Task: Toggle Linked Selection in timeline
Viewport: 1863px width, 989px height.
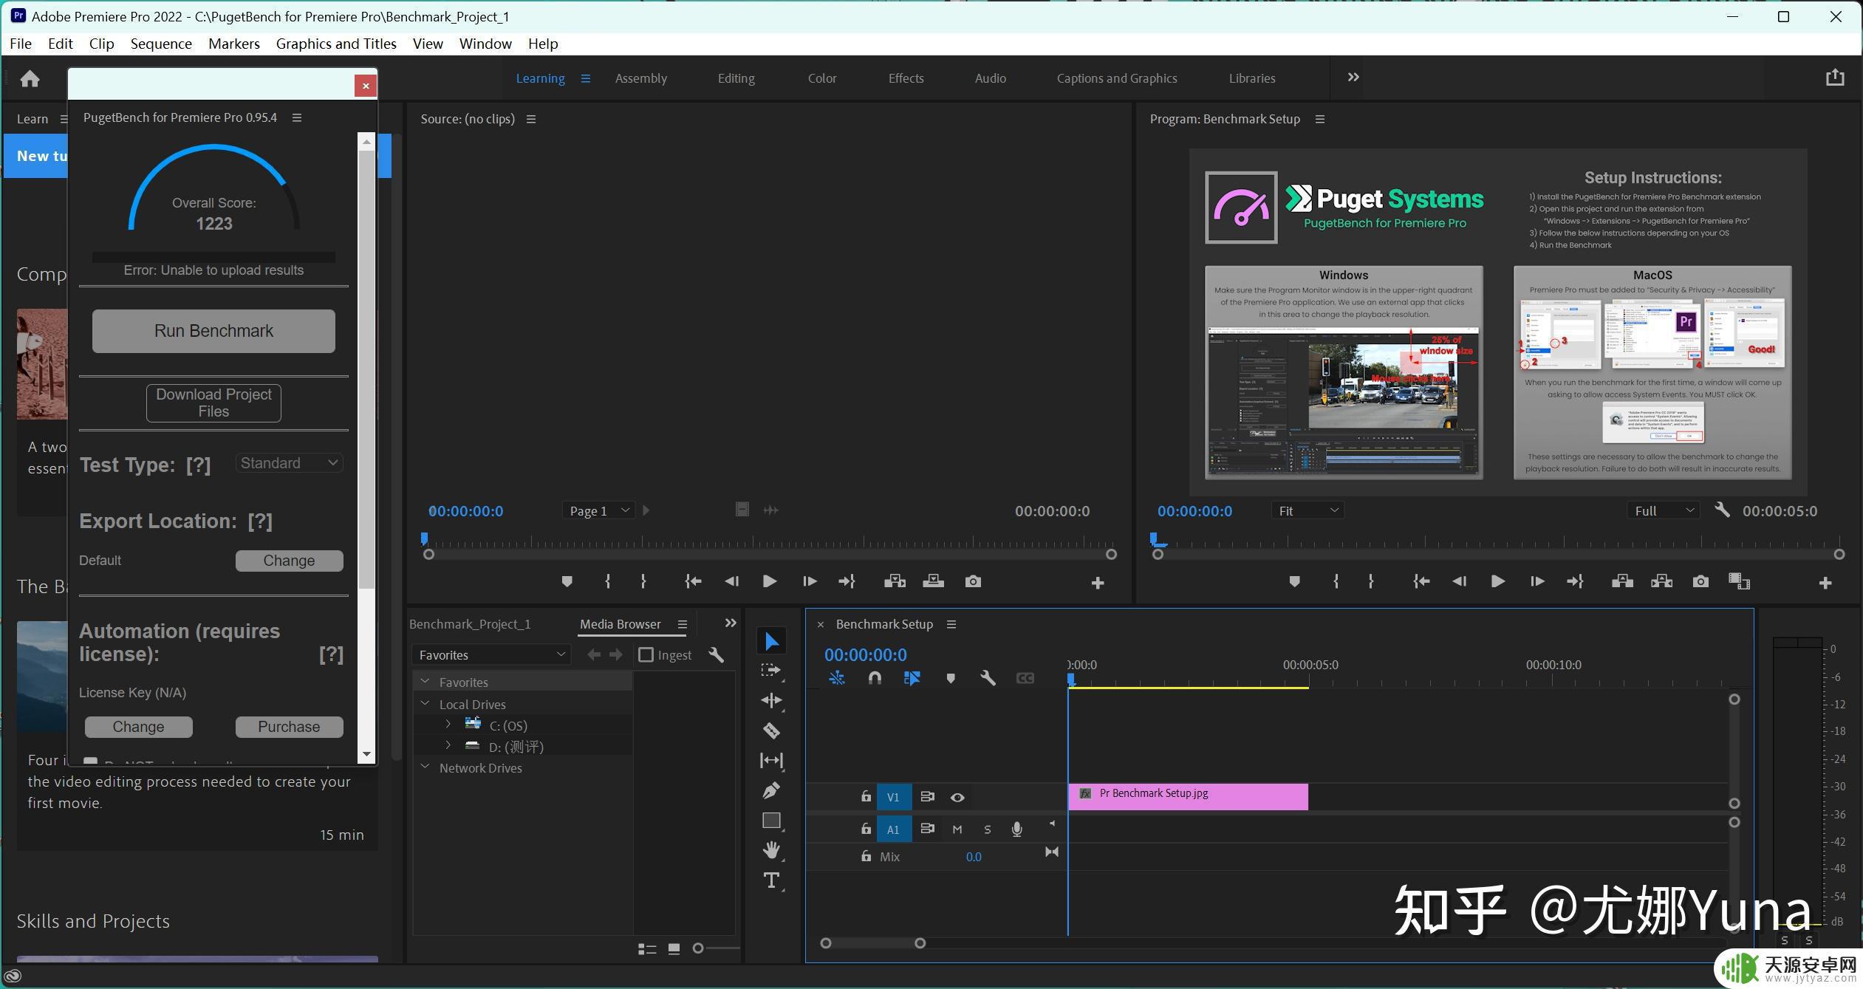Action: 912,678
